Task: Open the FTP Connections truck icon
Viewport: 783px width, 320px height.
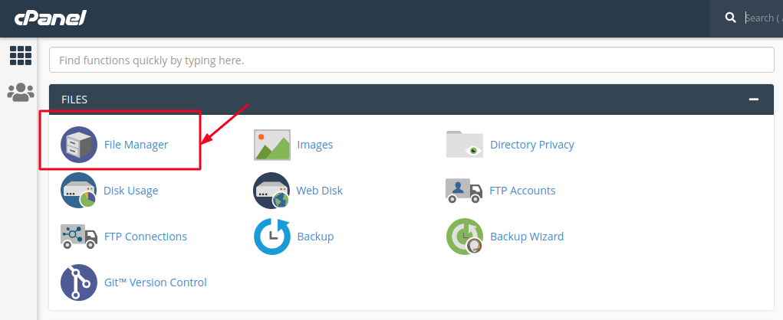Action: point(79,237)
